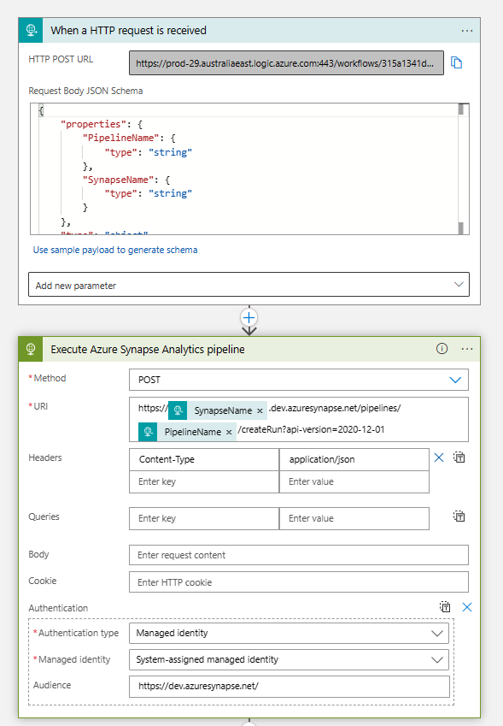The image size is (503, 726).
Task: Delete the Content-Type header row
Action: pos(439,457)
